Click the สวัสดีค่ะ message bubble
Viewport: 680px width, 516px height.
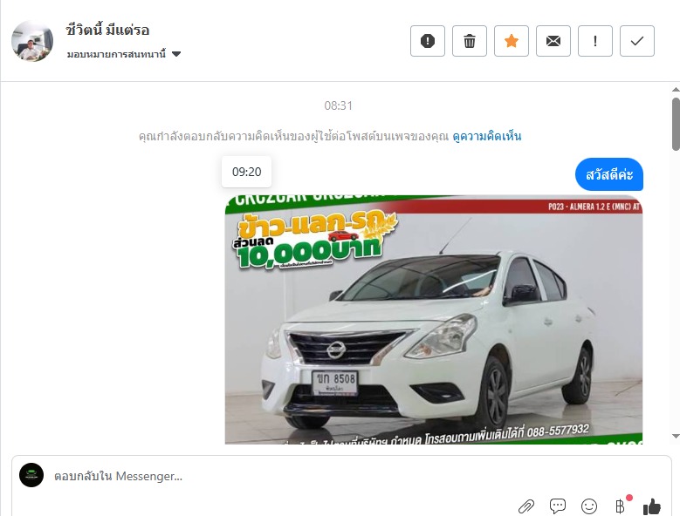(609, 174)
